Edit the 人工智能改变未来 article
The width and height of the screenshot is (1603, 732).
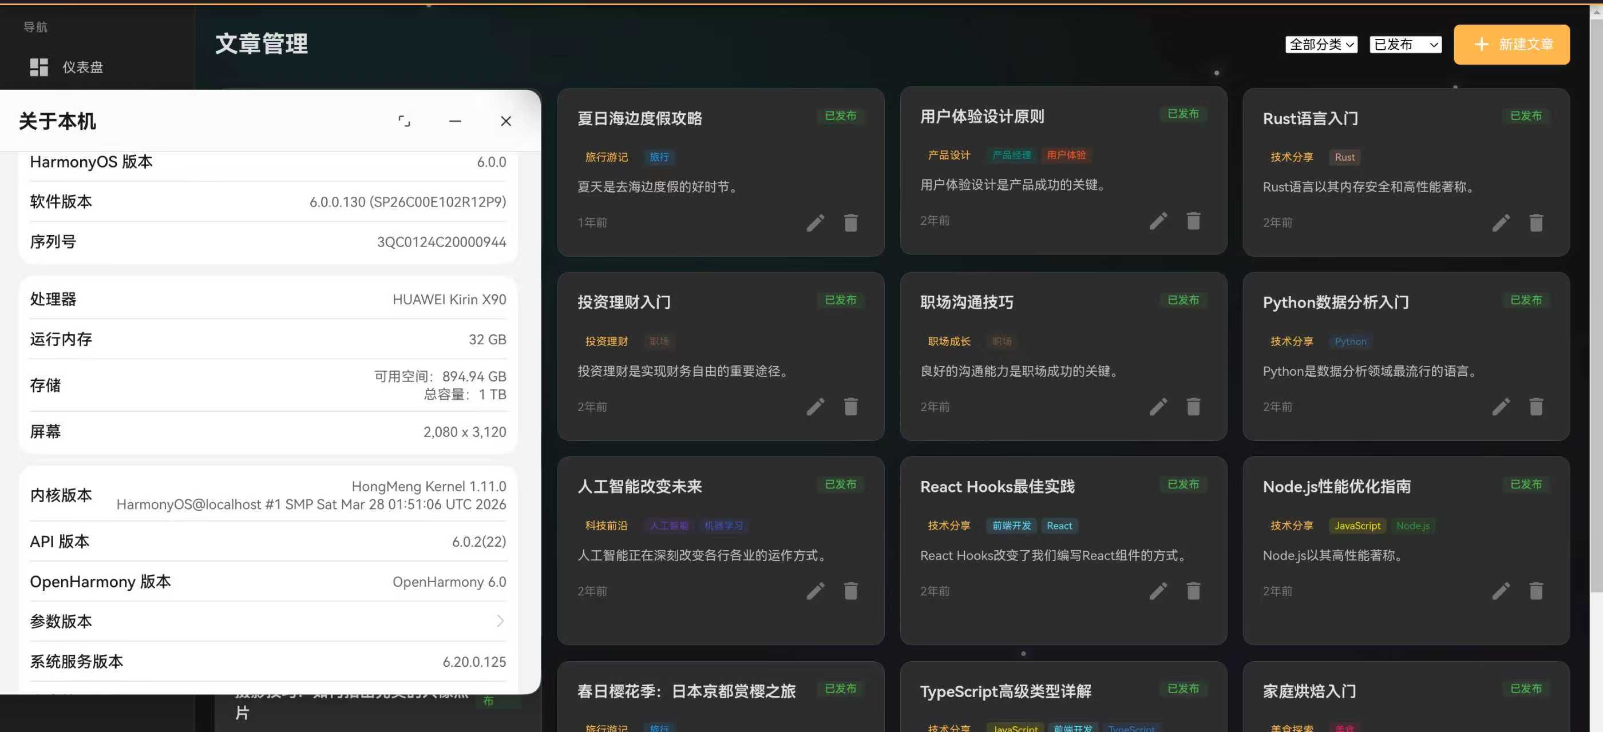[x=815, y=591]
